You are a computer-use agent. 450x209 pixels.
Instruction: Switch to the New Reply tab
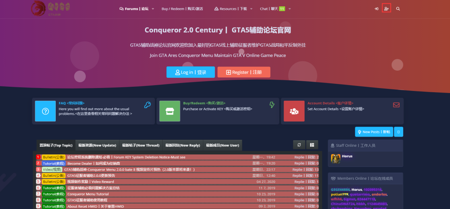coord(183,145)
